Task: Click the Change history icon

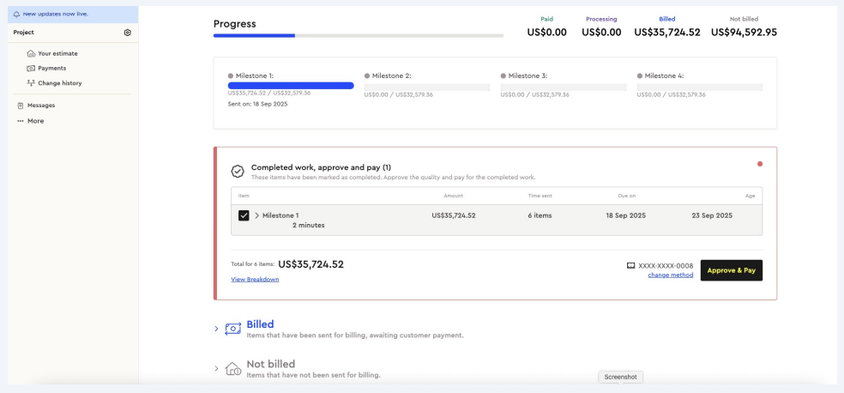Action: [x=32, y=83]
